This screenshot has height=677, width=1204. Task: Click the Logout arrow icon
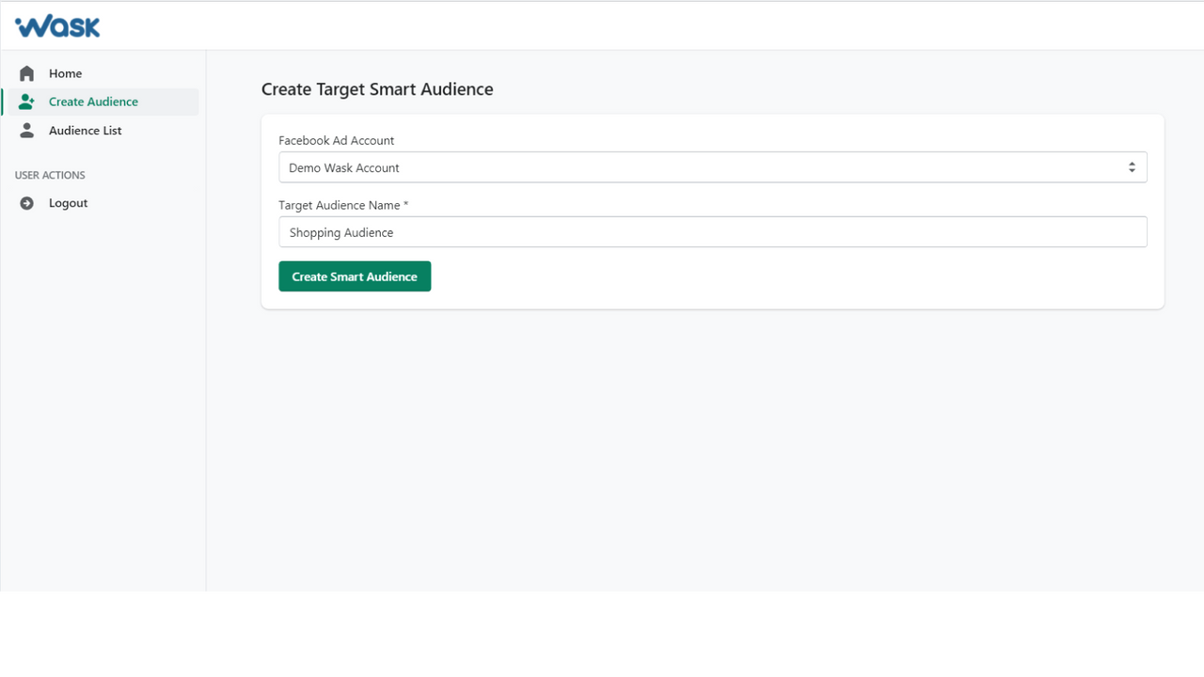click(x=26, y=203)
